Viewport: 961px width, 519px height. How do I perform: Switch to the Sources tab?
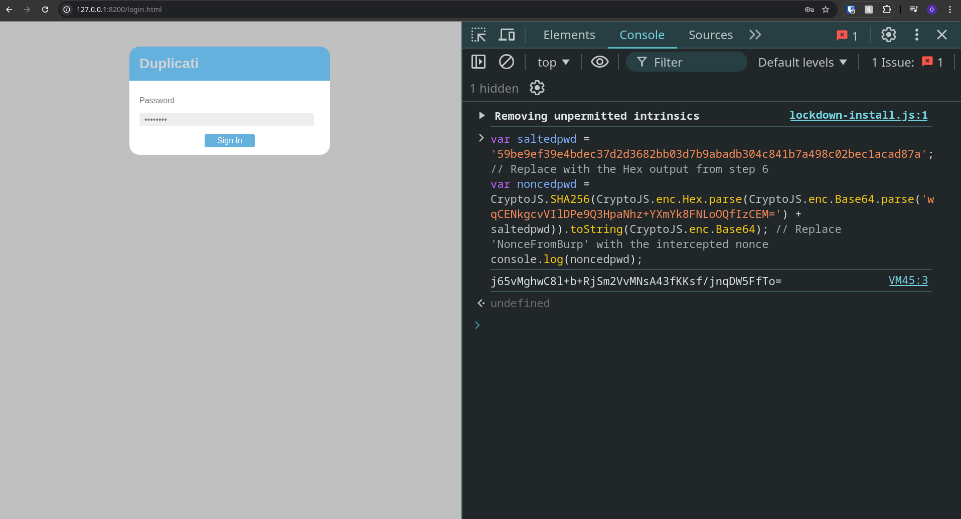click(710, 35)
